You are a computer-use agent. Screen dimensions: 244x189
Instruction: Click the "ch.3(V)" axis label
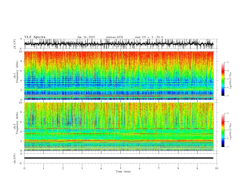coord(15,158)
